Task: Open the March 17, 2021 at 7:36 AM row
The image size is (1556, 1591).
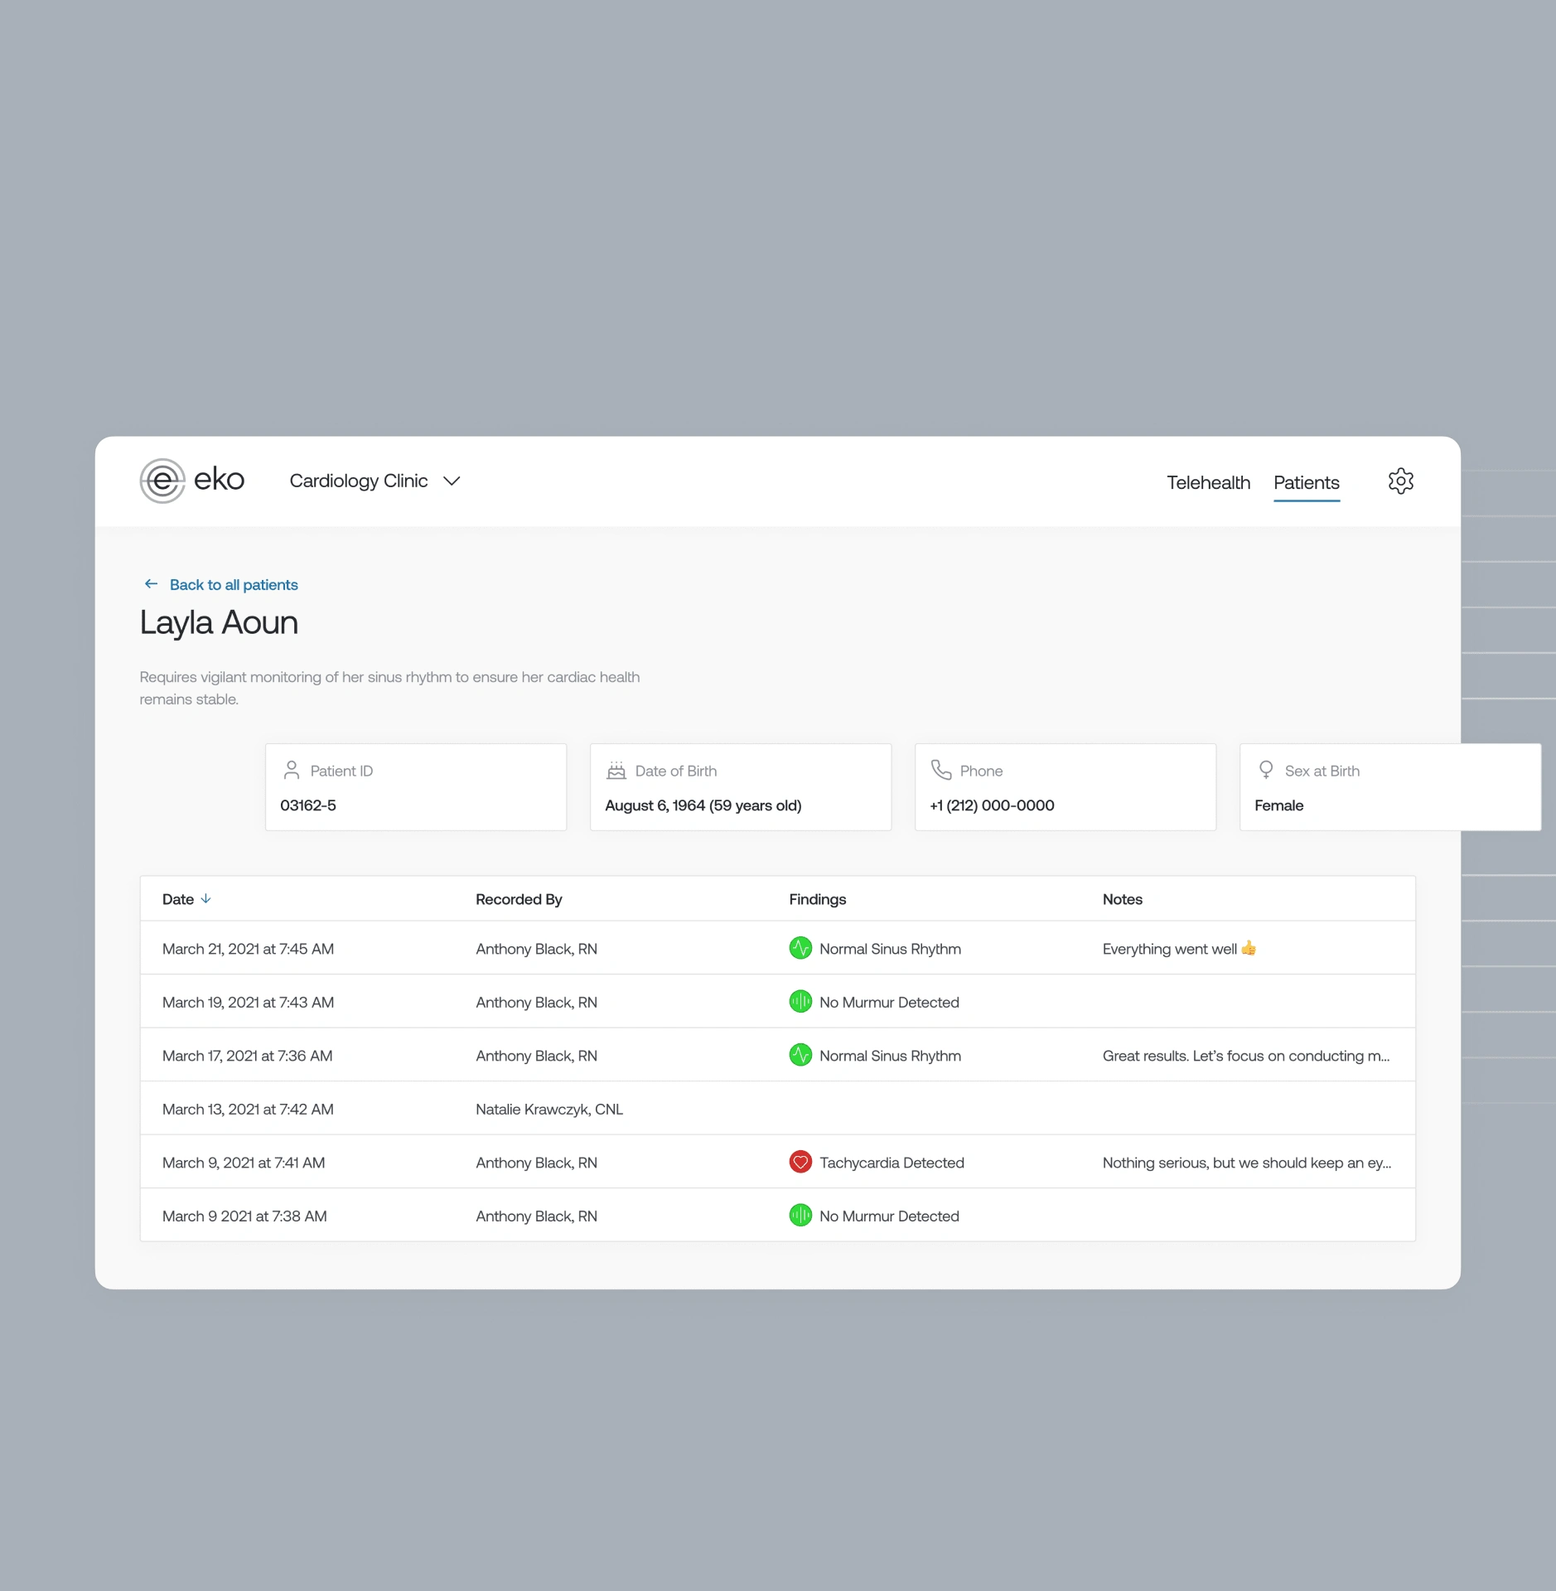Action: (x=778, y=1055)
